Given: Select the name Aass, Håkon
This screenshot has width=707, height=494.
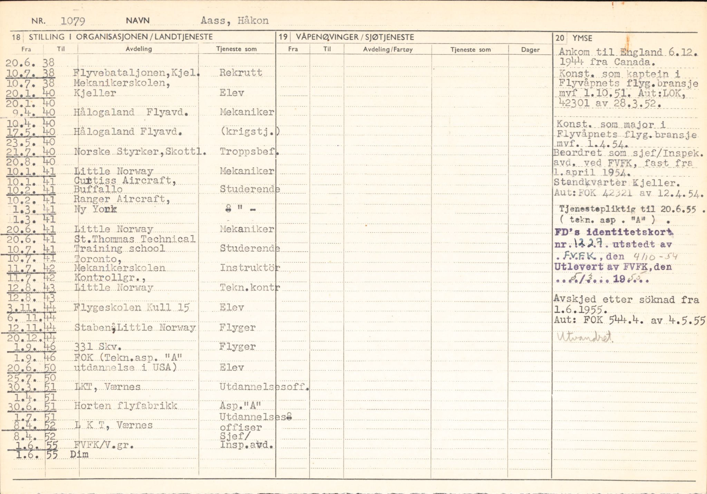Looking at the screenshot, I should [235, 20].
